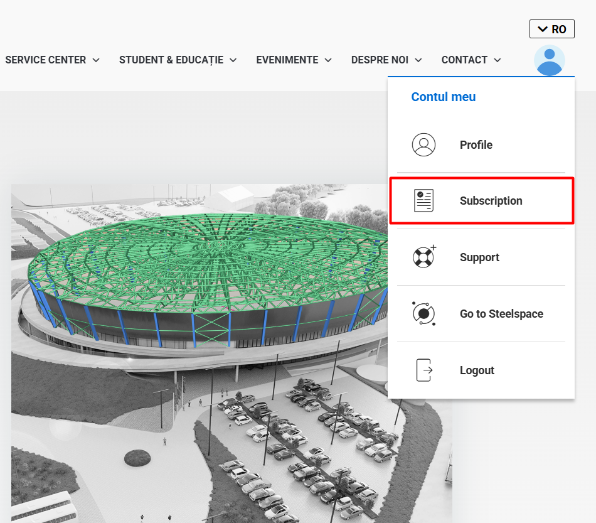
Task: Select the Logout text option
Action: [x=477, y=370]
